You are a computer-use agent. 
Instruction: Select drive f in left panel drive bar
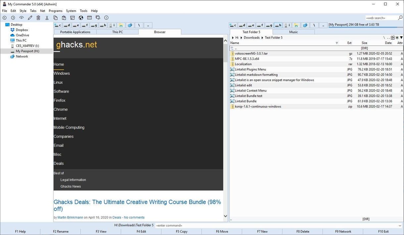point(85,25)
